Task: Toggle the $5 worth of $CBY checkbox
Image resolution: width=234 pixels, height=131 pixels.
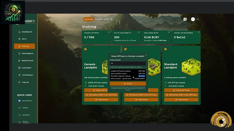Action: tap(110, 67)
